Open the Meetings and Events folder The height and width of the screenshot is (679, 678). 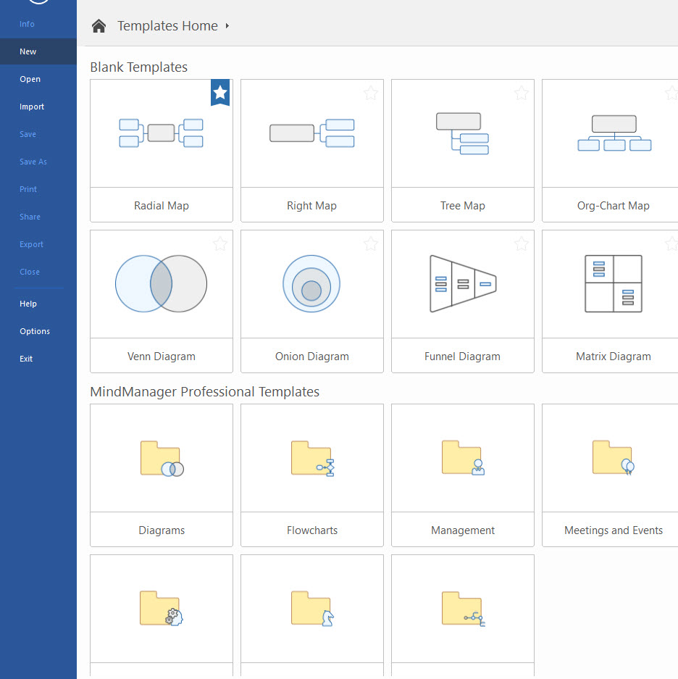(613, 475)
